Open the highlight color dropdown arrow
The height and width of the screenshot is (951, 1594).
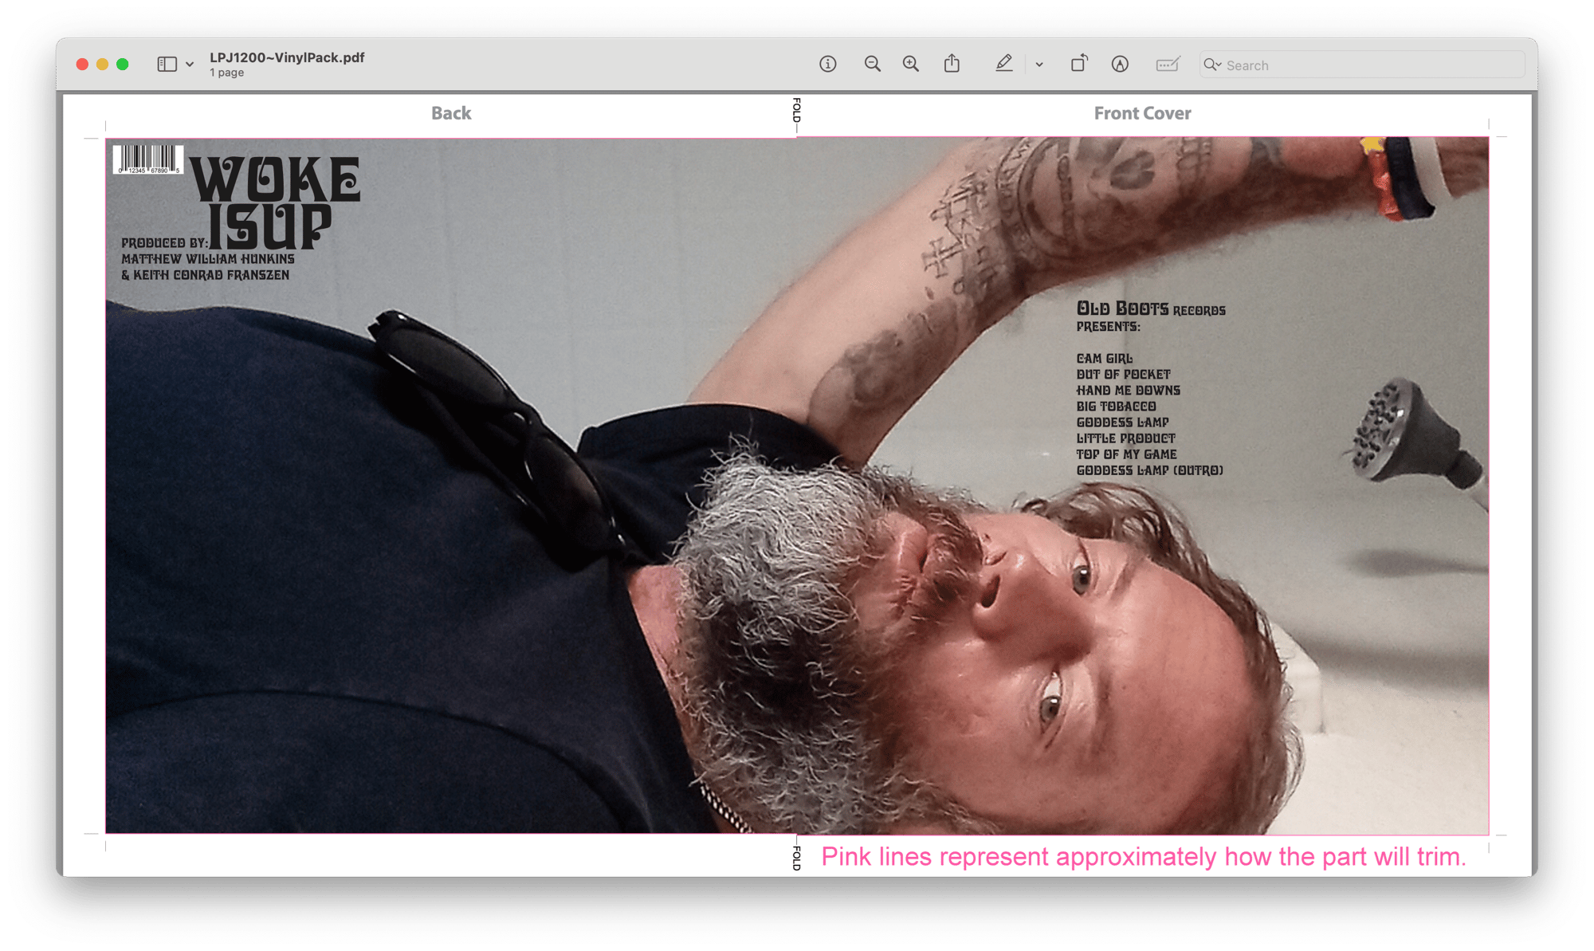1039,65
